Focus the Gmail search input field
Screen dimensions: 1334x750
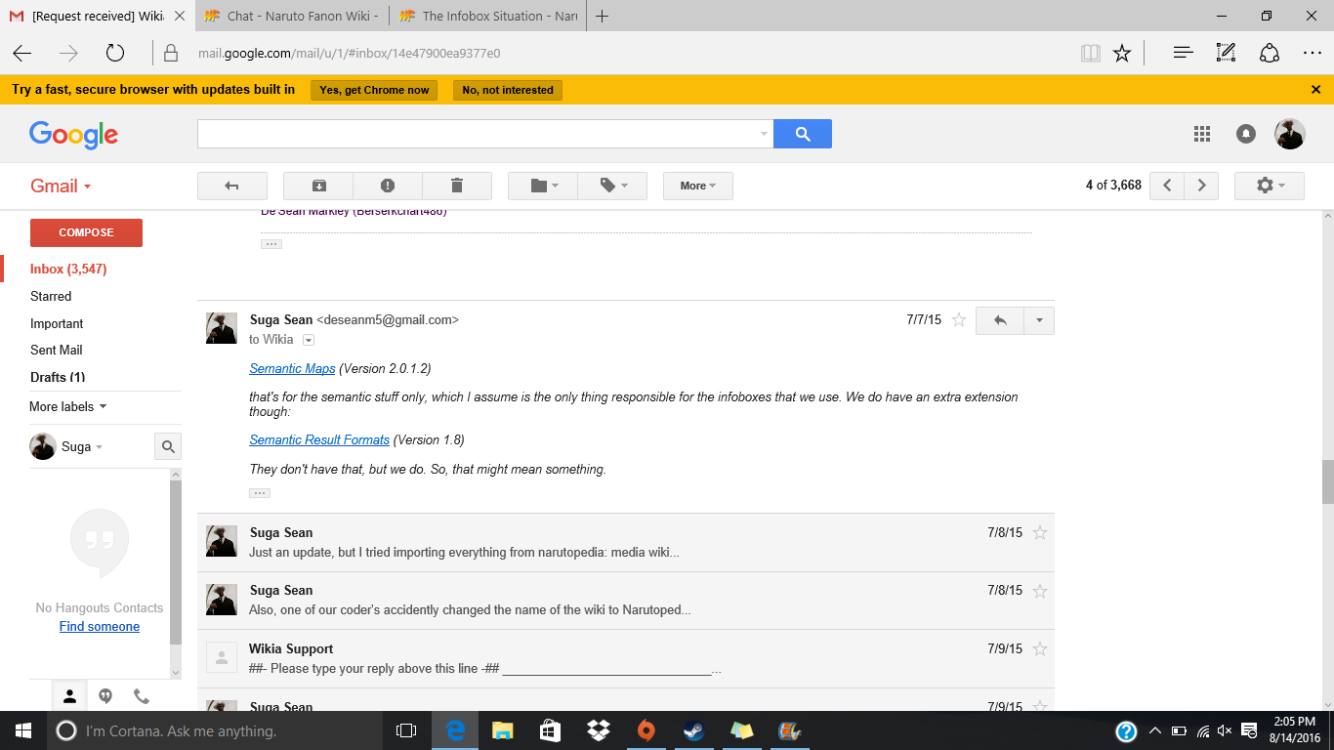(x=477, y=134)
